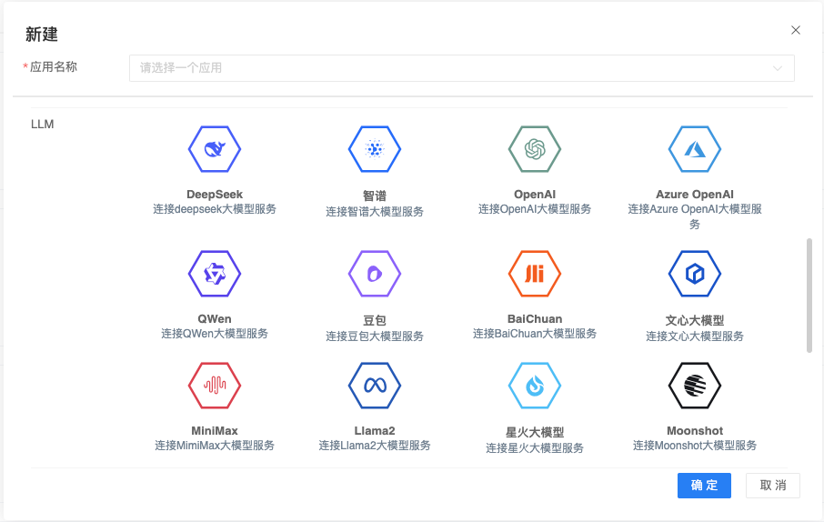The height and width of the screenshot is (522, 824).
Task: Click the DeepSeek name label
Action: 215,195
